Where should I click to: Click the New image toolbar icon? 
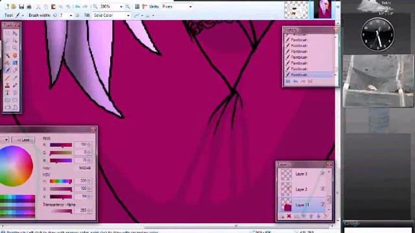6,6
